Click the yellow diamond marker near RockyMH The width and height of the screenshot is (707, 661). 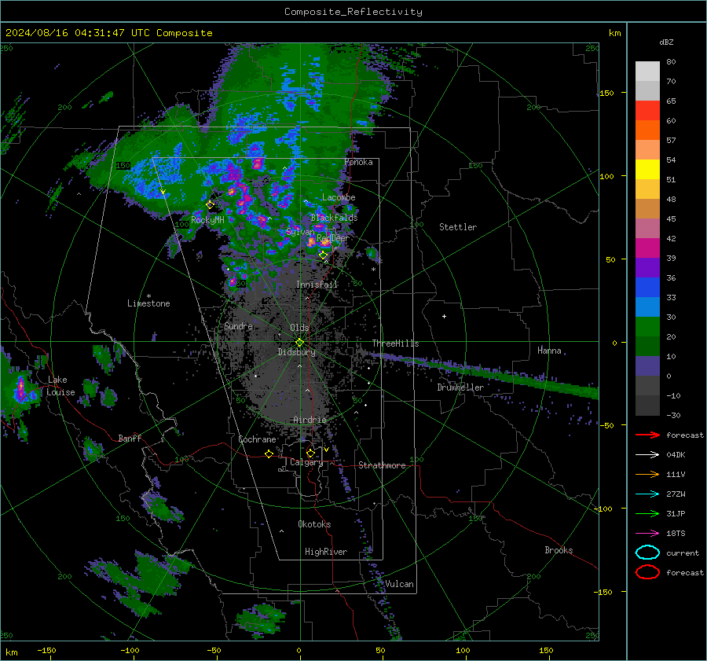[210, 205]
